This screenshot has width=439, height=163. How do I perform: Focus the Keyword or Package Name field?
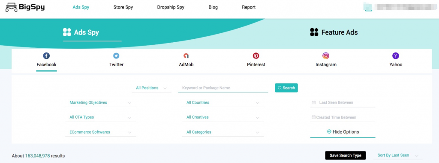[x=223, y=88]
